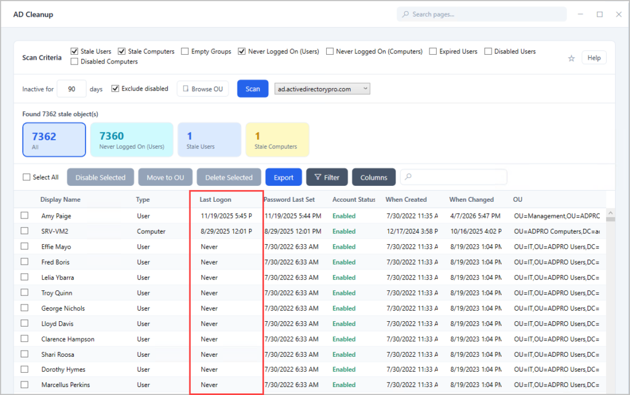Open the Help button
The width and height of the screenshot is (630, 395).
pyautogui.click(x=594, y=58)
